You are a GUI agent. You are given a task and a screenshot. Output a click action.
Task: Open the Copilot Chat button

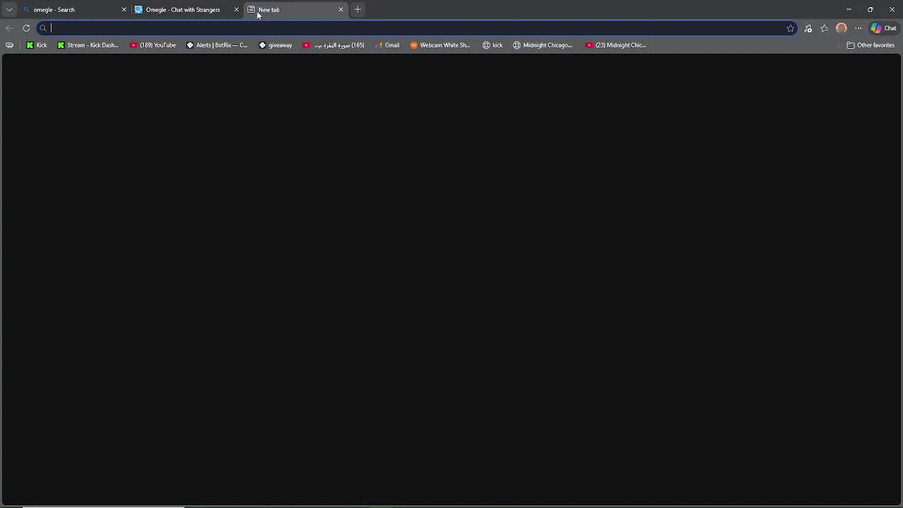click(883, 28)
